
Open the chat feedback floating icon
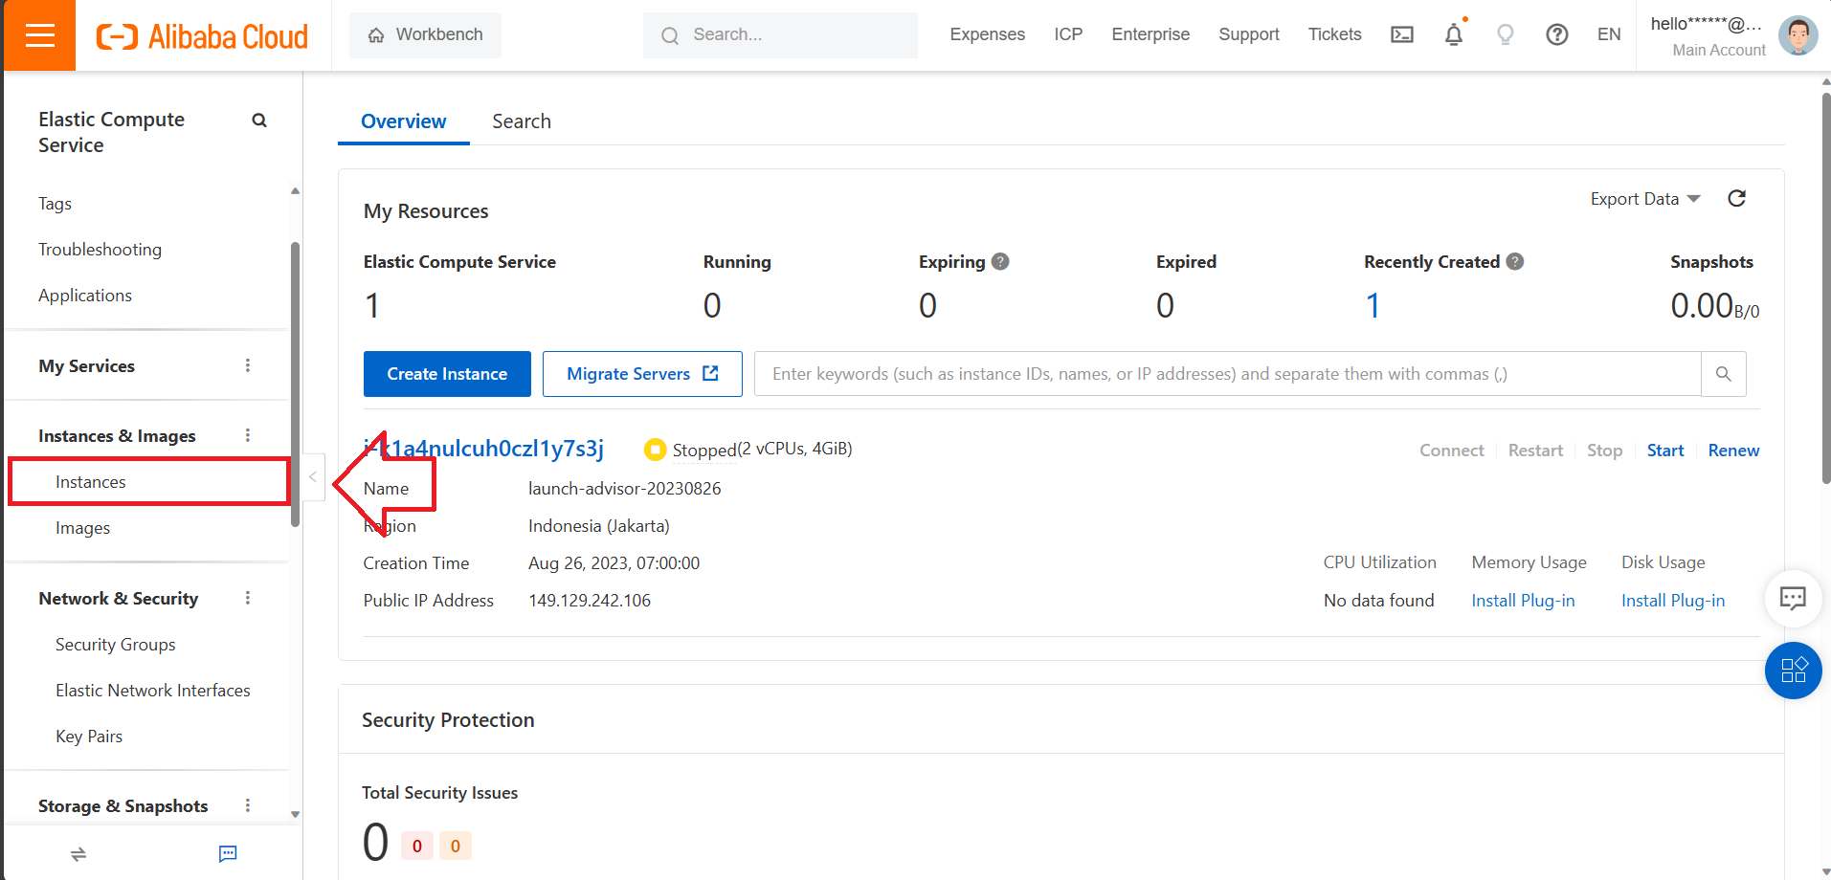1793,598
